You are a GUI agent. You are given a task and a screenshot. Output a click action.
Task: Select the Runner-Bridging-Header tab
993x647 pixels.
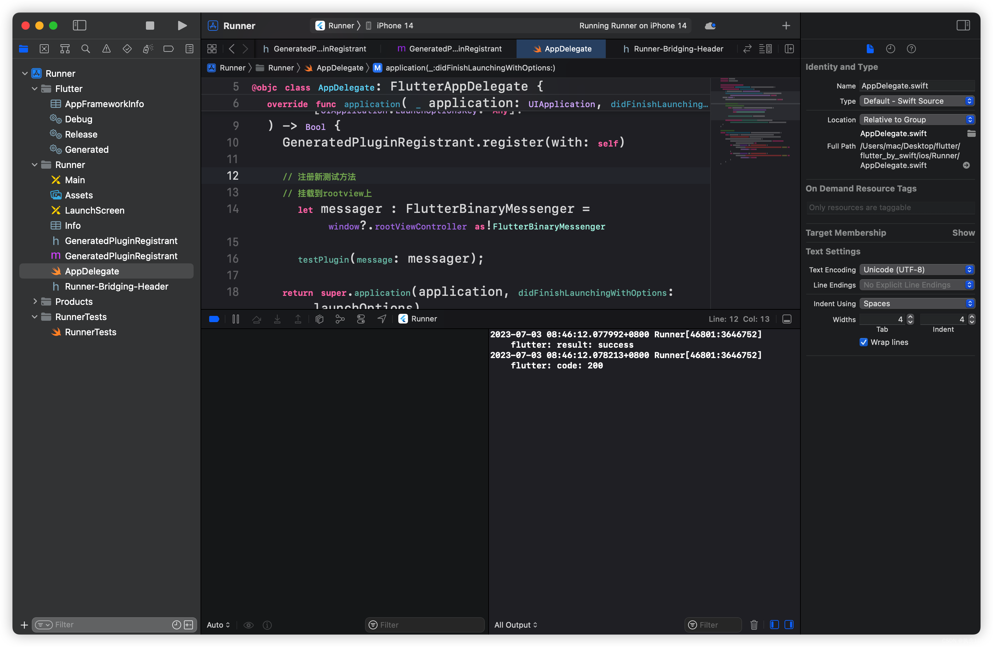(x=672, y=48)
